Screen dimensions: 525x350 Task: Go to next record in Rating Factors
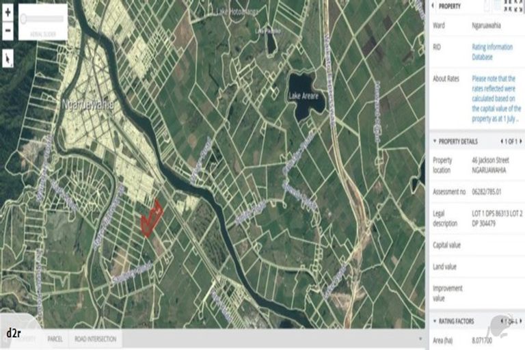click(521, 321)
